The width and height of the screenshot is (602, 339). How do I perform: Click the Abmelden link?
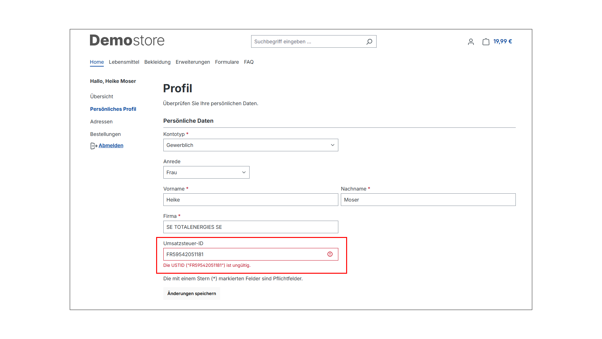pyautogui.click(x=111, y=145)
